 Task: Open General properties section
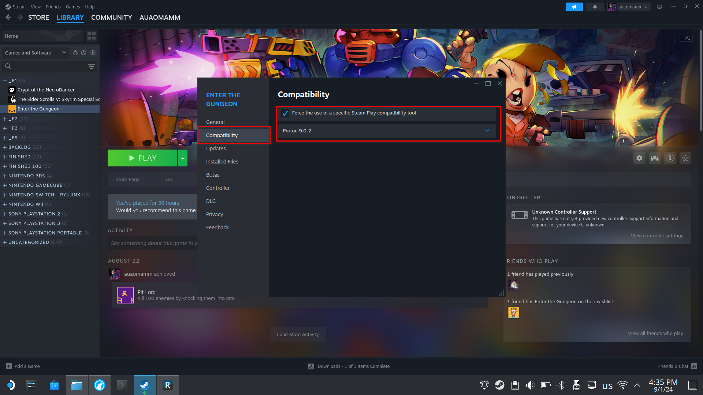[x=215, y=122]
